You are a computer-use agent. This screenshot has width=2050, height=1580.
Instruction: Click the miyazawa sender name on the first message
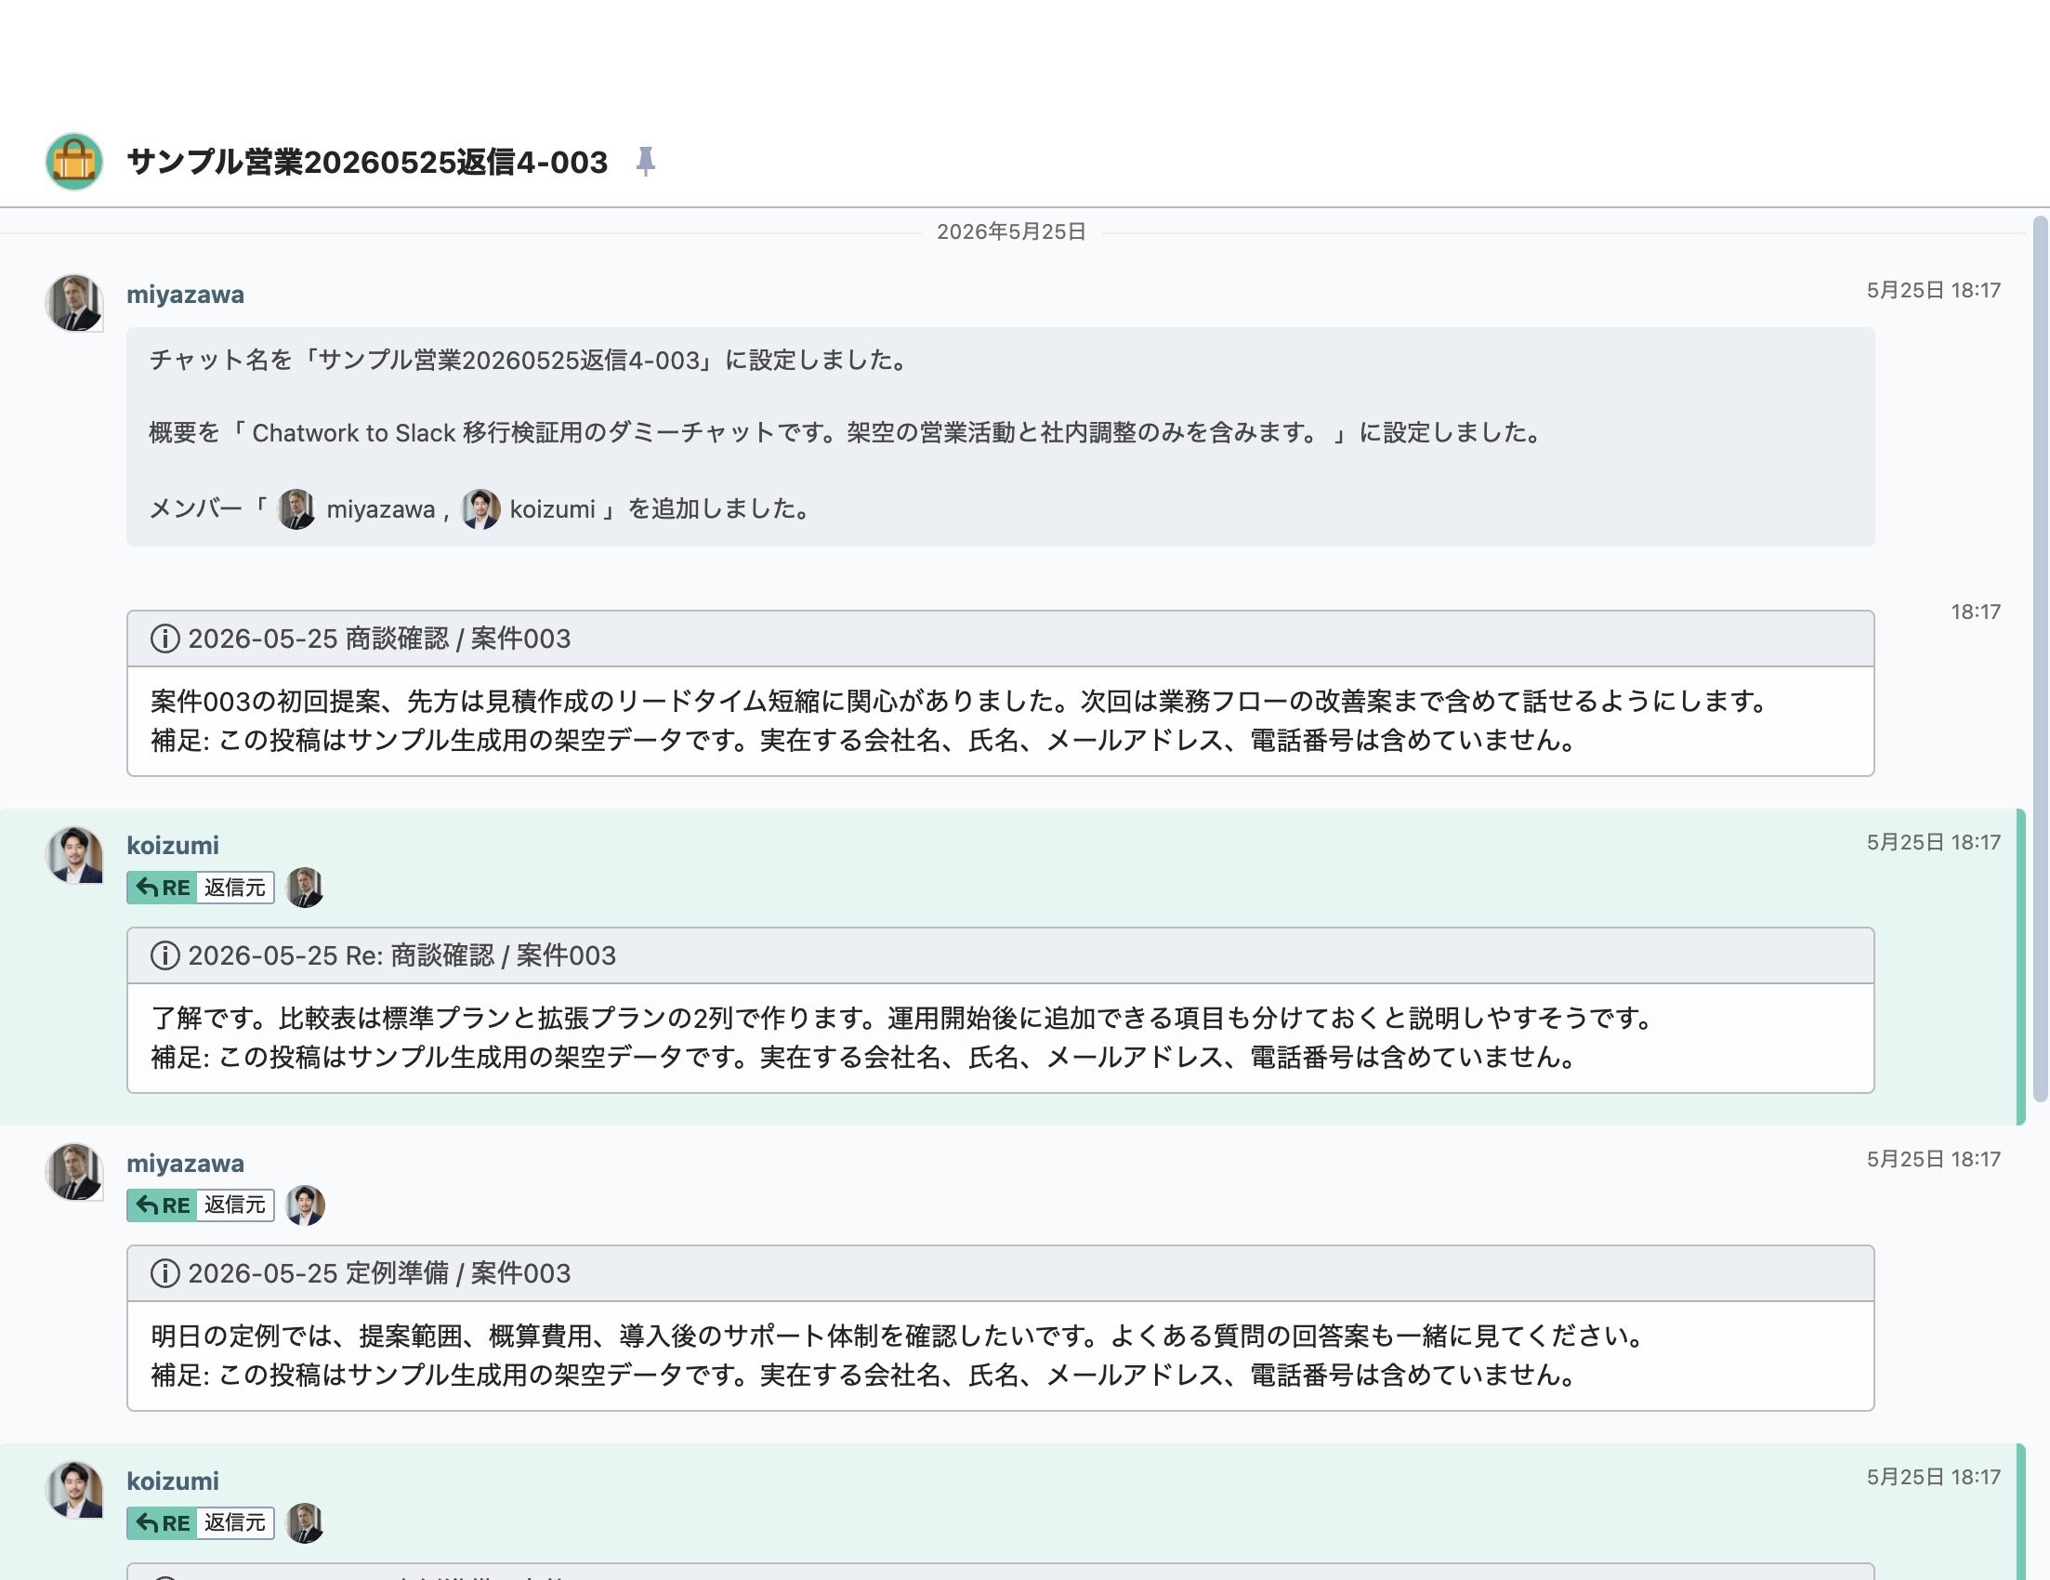186,295
